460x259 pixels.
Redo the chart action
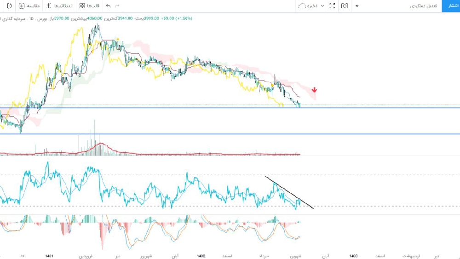point(117,6)
